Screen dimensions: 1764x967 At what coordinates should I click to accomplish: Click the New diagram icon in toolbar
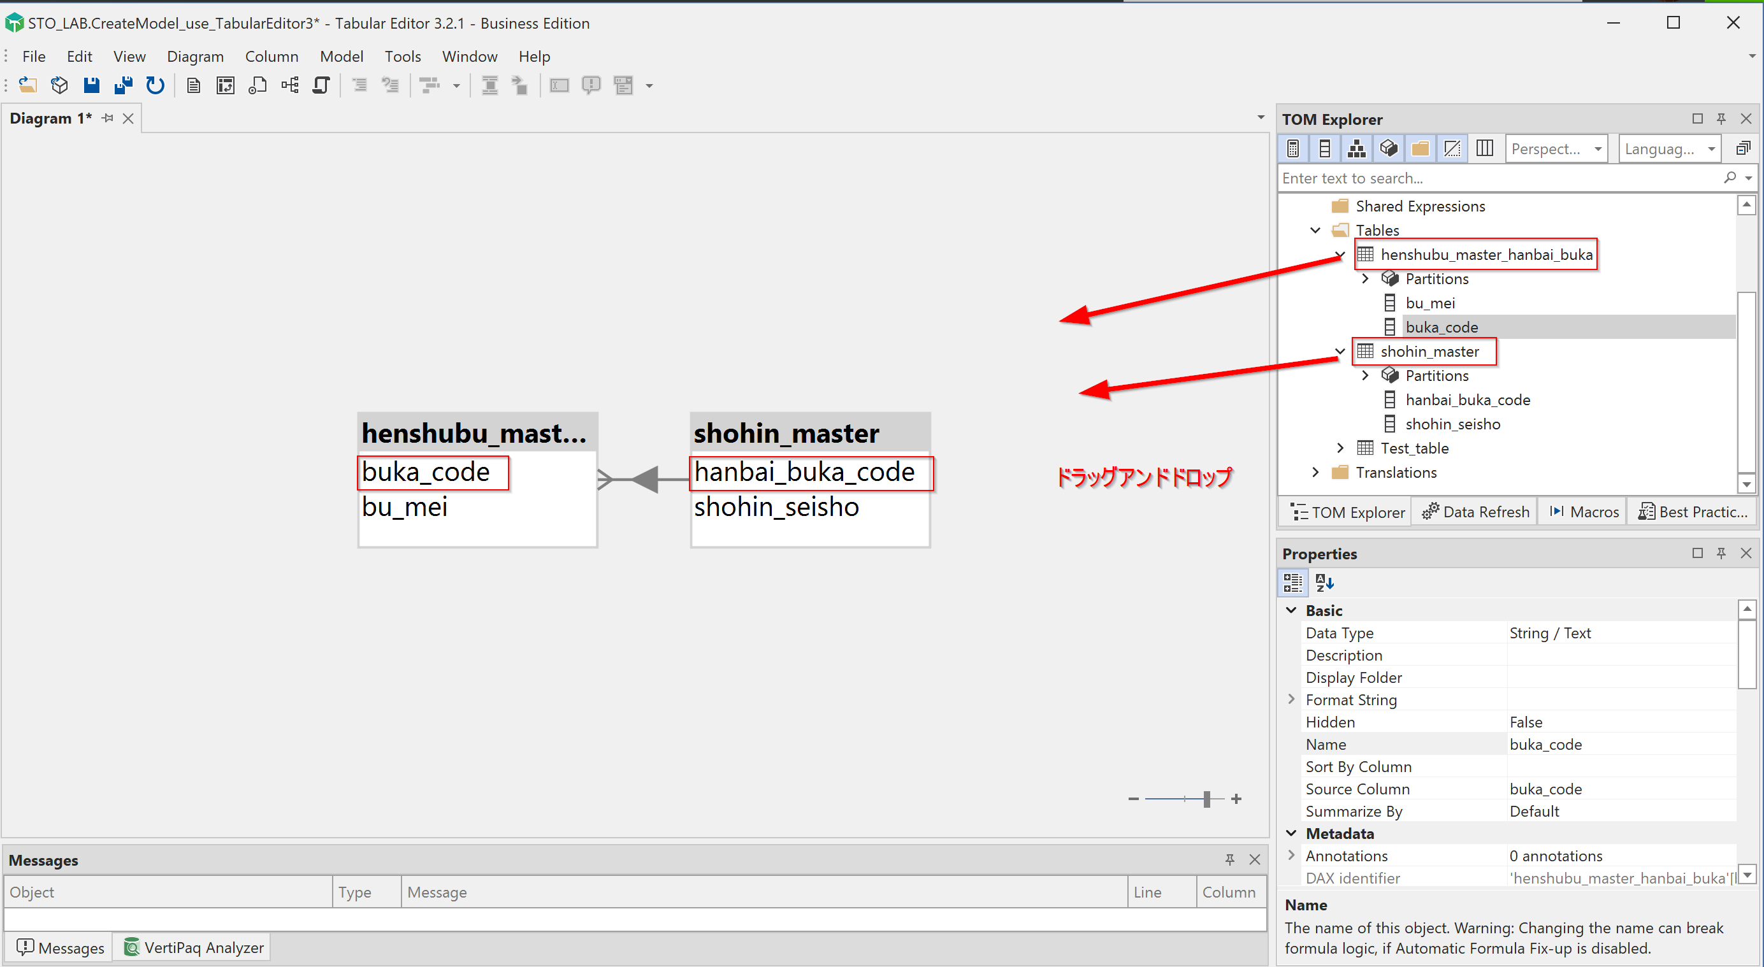[290, 85]
